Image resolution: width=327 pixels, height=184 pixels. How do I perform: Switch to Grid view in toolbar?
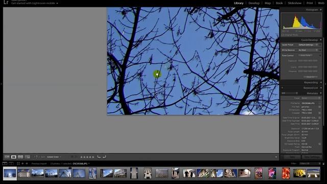coord(7,157)
